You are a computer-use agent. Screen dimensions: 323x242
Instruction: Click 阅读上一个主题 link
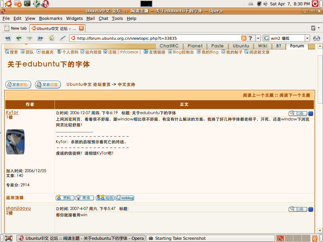[258, 95]
